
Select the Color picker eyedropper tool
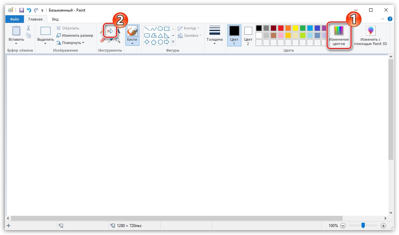click(x=110, y=40)
